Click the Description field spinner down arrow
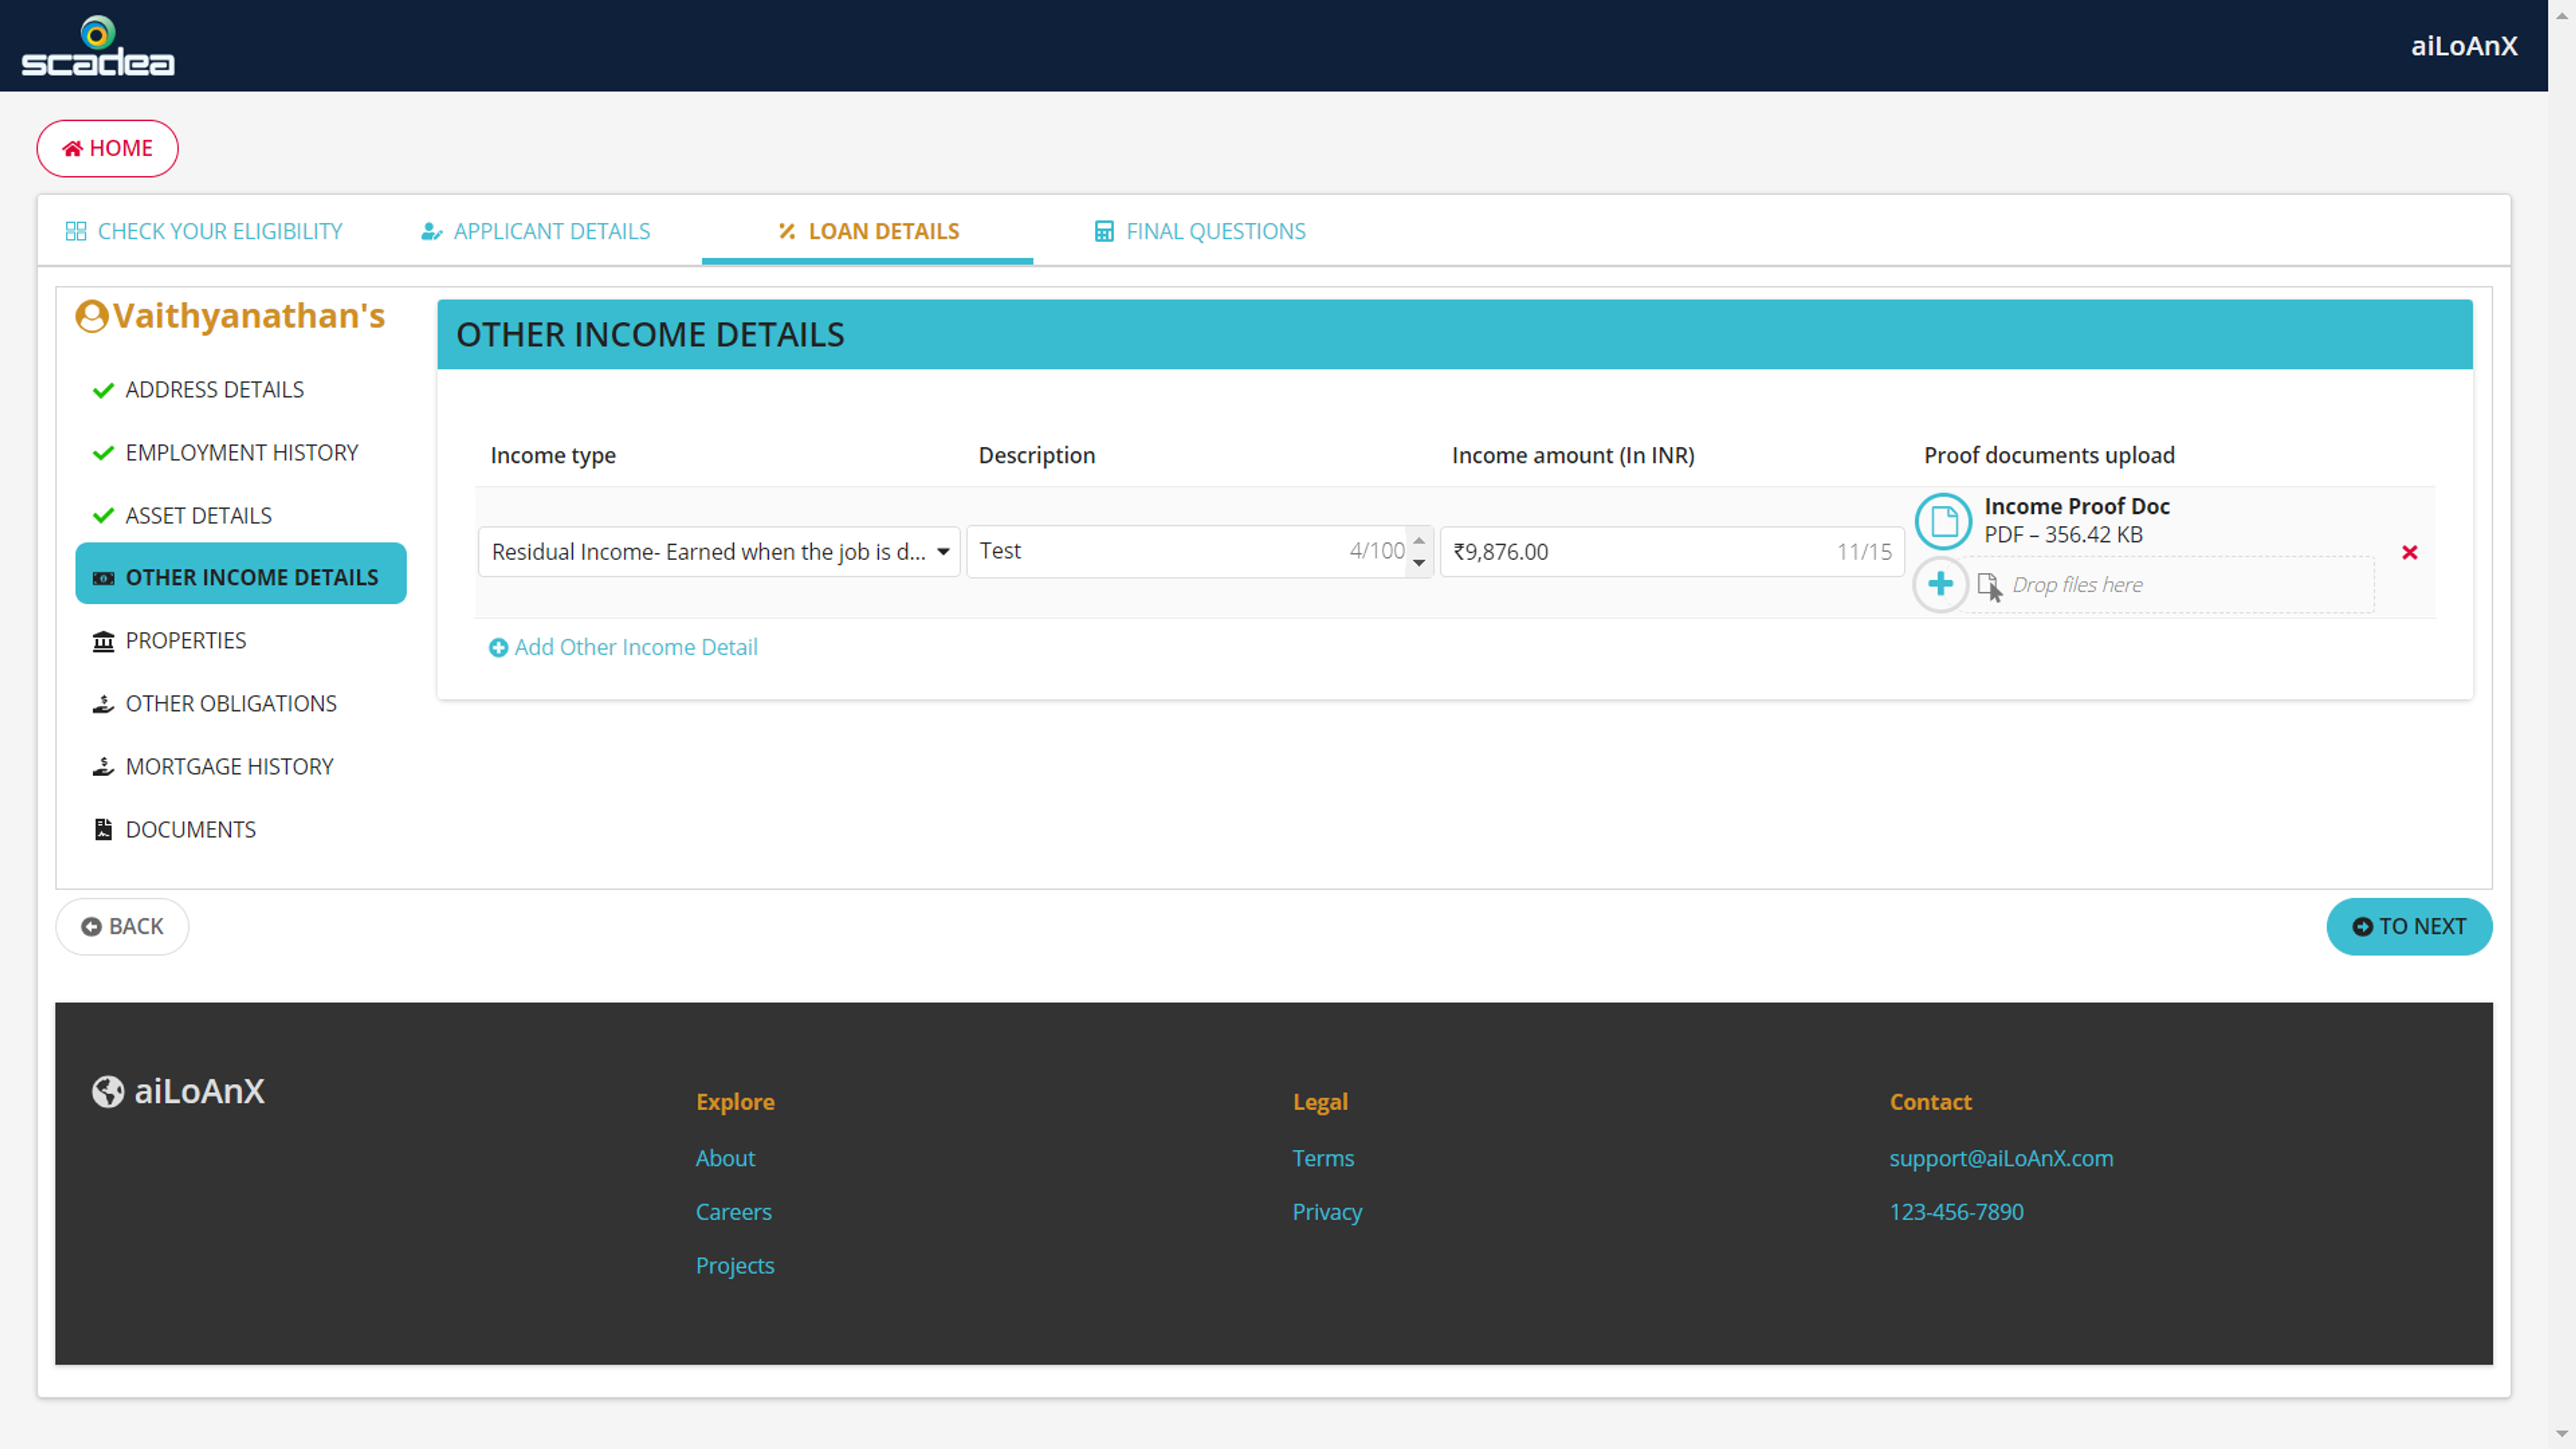 1419,563
